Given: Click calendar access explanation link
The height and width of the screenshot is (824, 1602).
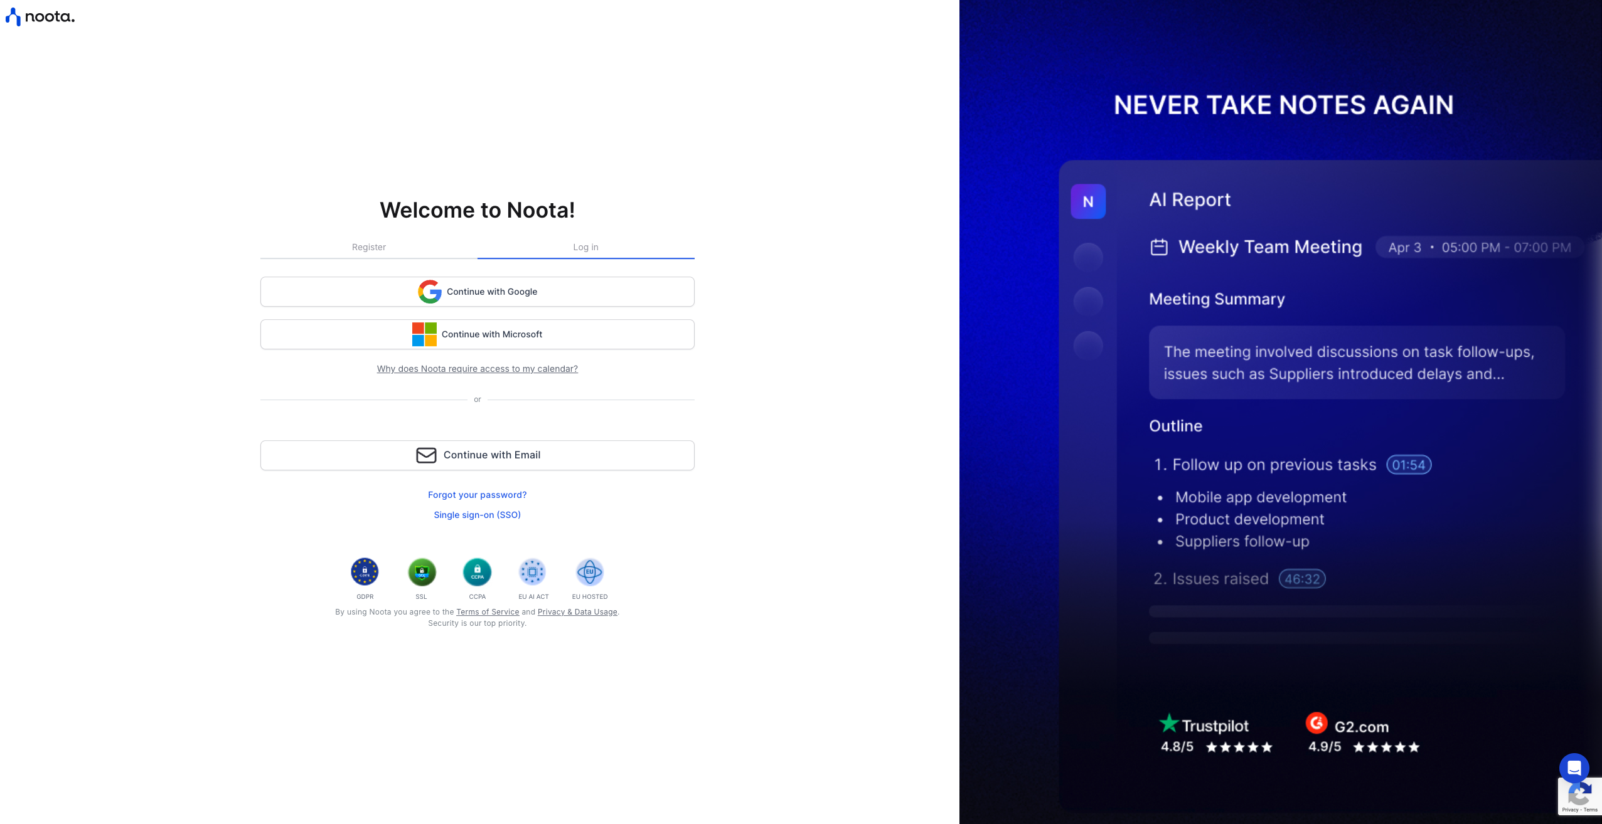Looking at the screenshot, I should click(x=478, y=369).
